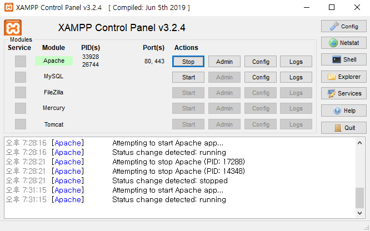Open Apache Admin page

tap(224, 62)
